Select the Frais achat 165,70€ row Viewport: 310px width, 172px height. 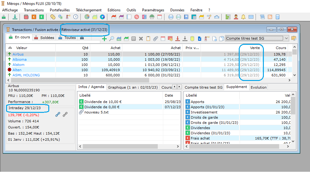(x=238, y=138)
